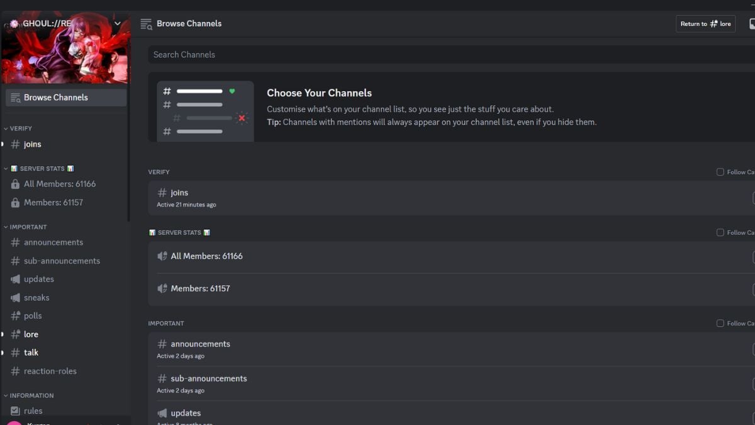The height and width of the screenshot is (425, 755).
Task: Open the lore channel in sidebar
Action: point(31,334)
